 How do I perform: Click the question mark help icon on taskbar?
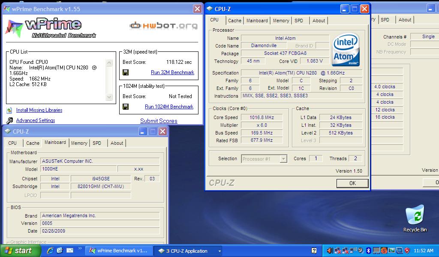[x=314, y=251]
